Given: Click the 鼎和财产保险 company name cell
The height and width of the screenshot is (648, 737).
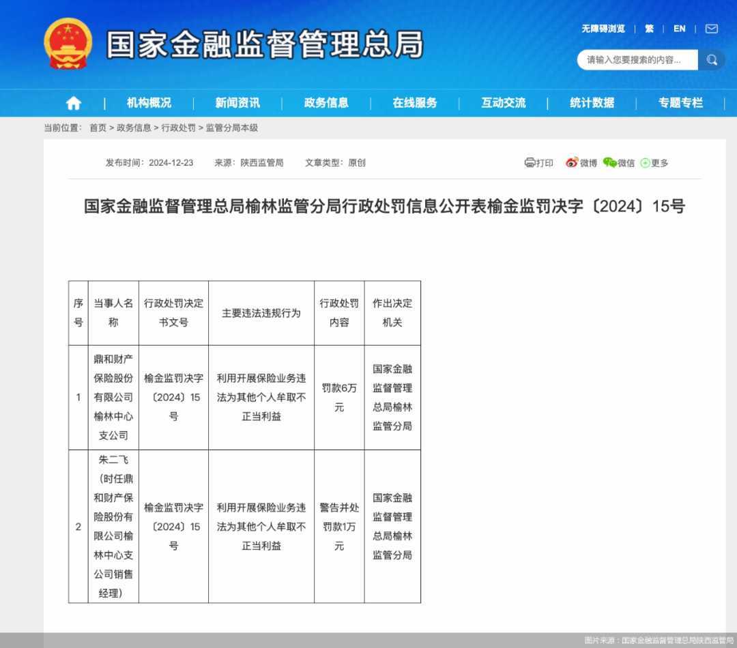Looking at the screenshot, I should [x=113, y=398].
